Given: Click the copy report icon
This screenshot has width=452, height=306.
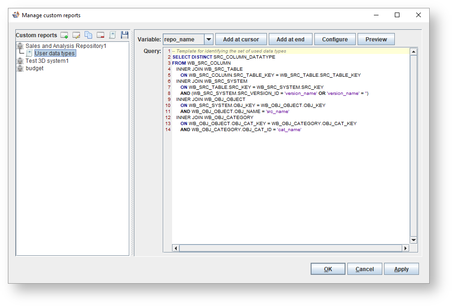Looking at the screenshot, I should [88, 35].
